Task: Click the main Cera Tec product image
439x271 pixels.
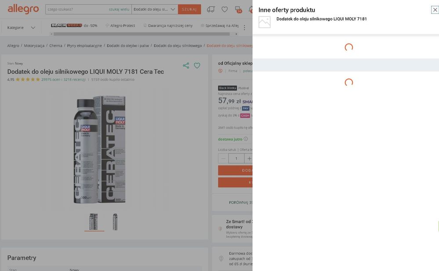Action: click(x=99, y=149)
